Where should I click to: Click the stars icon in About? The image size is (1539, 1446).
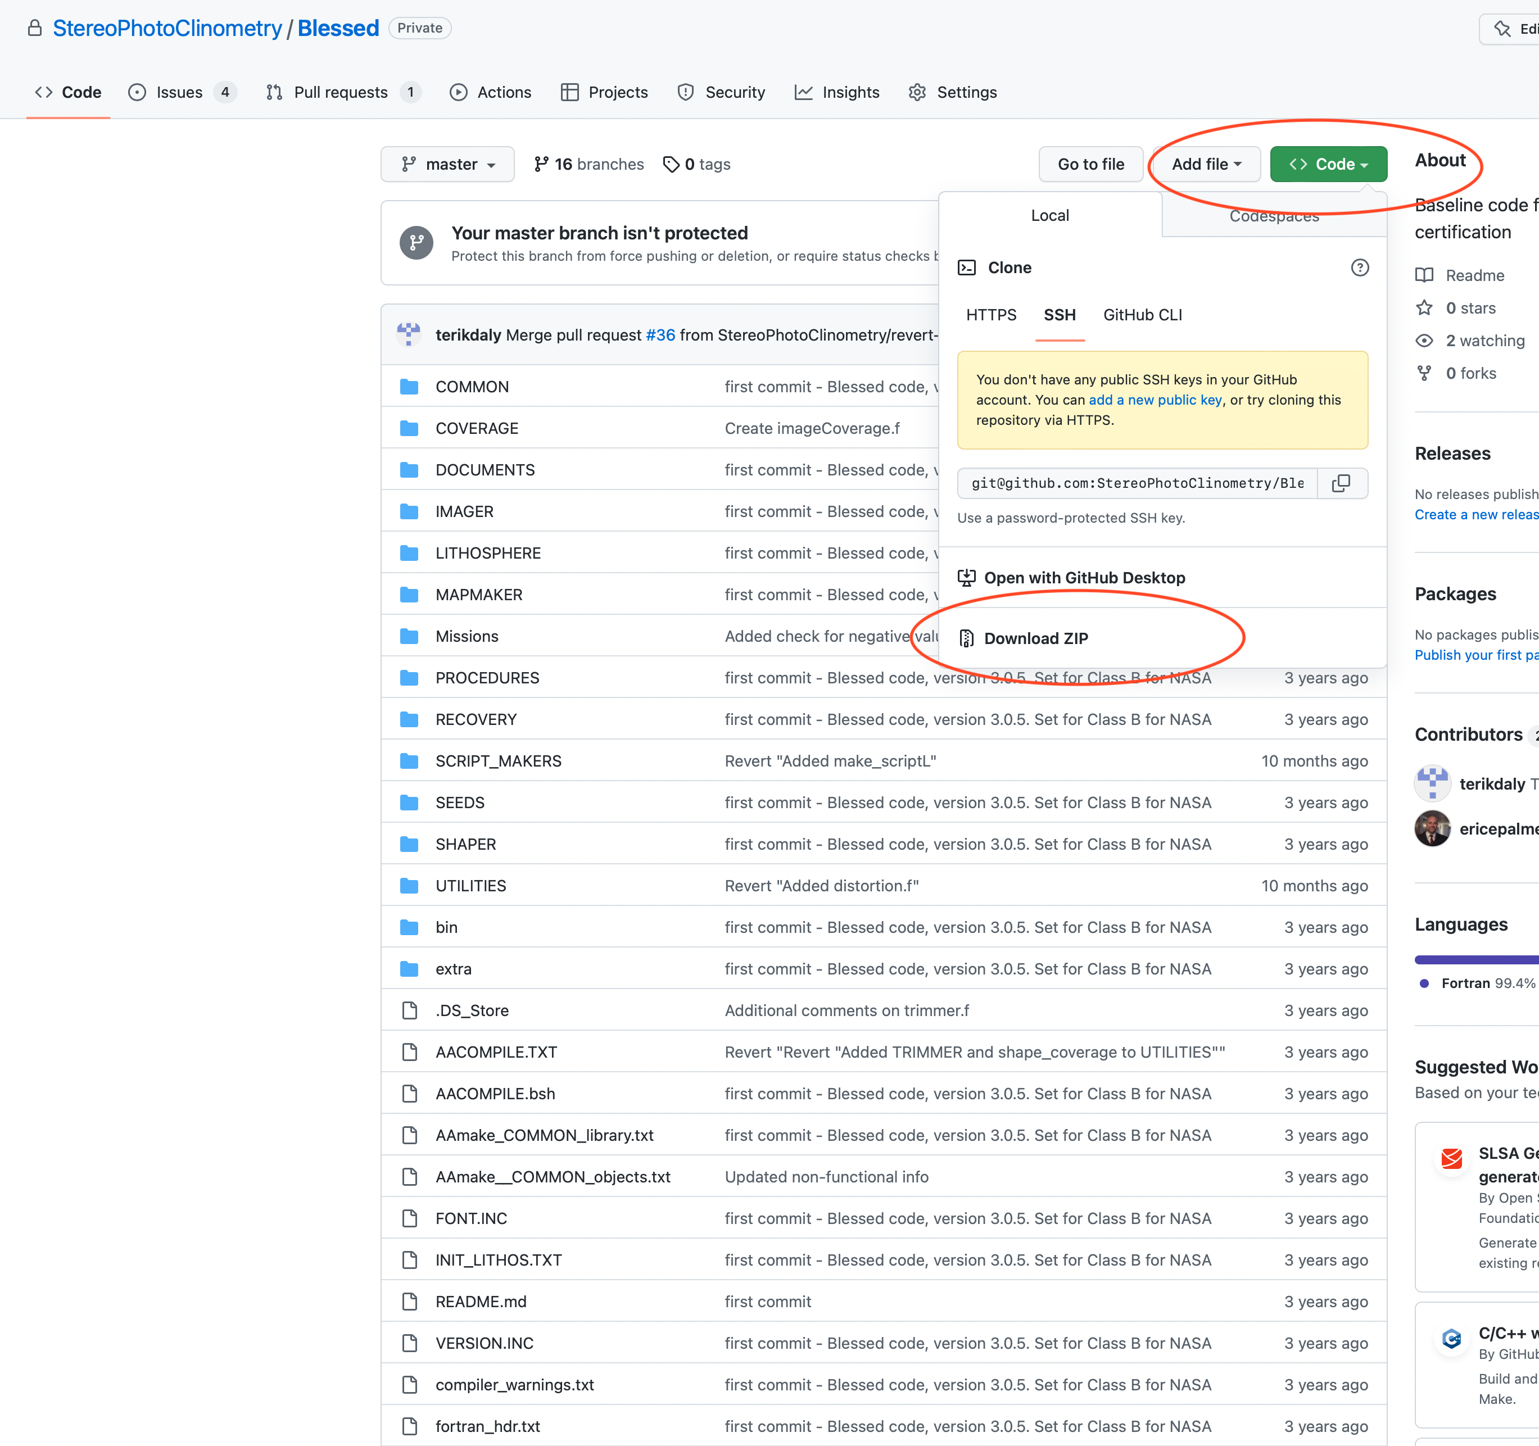1424,308
